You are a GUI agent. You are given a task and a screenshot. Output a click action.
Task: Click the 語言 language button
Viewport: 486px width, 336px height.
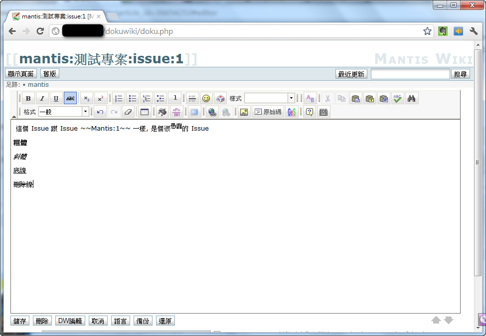(x=120, y=321)
